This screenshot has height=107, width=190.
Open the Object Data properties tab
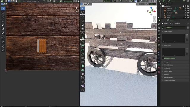(159, 64)
